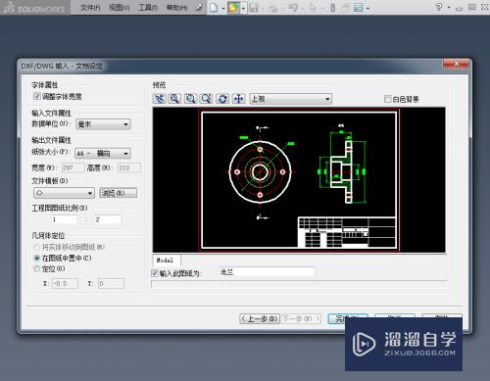The width and height of the screenshot is (490, 381).
Task: Open the File (文件) menu
Action: pos(90,8)
